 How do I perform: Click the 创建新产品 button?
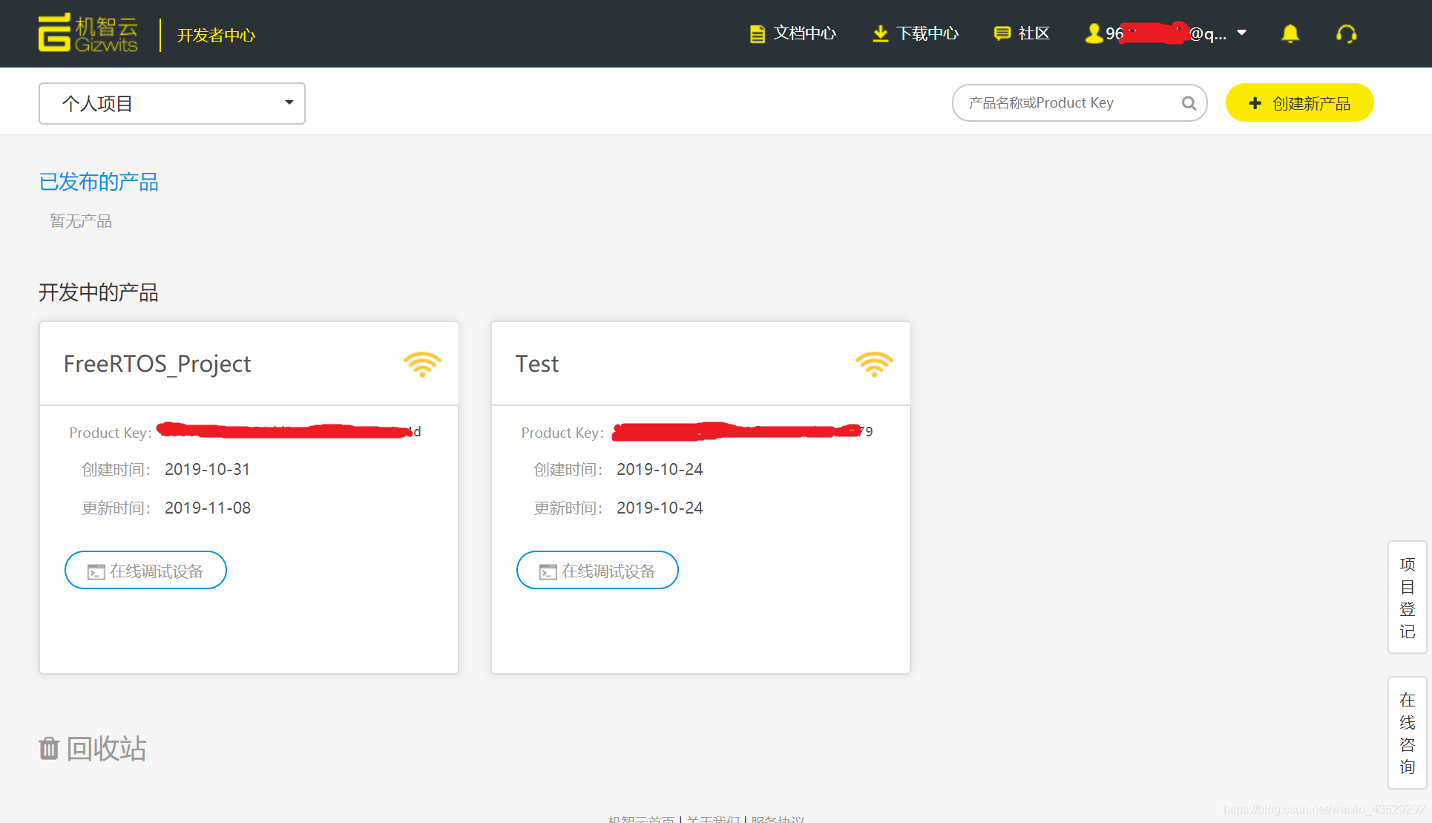(1299, 103)
